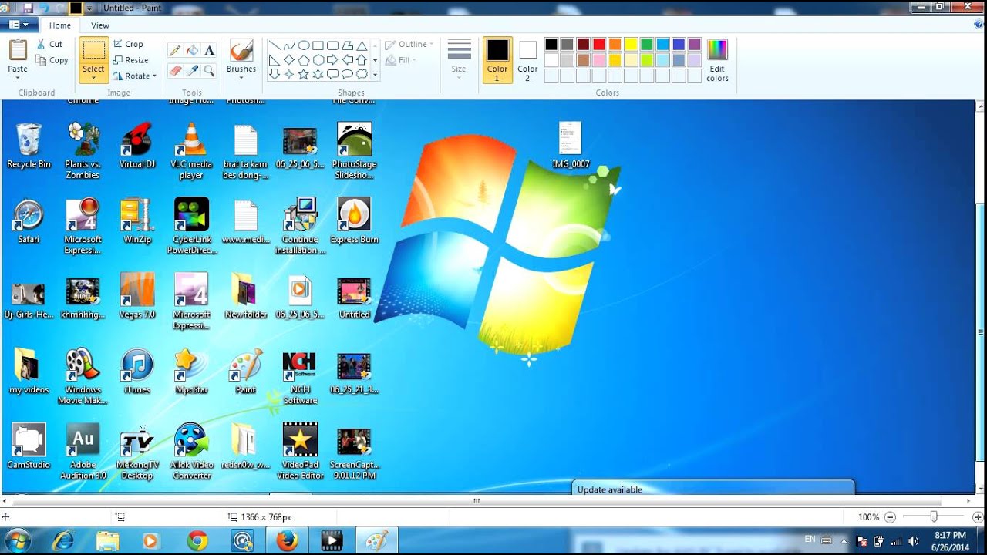
Task: Click the Copy button in Clipboard group
Action: [52, 60]
